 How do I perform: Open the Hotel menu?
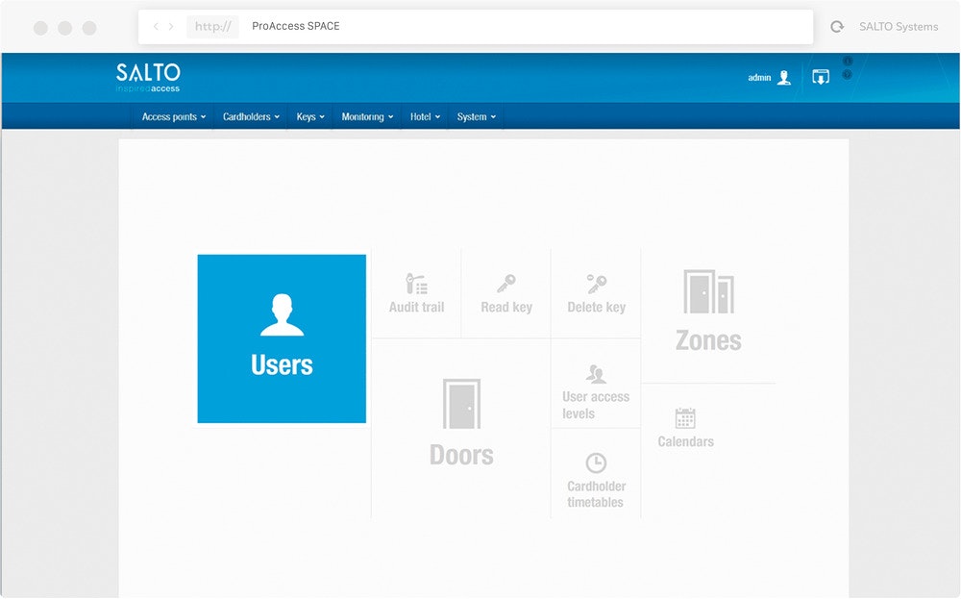pyautogui.click(x=425, y=117)
